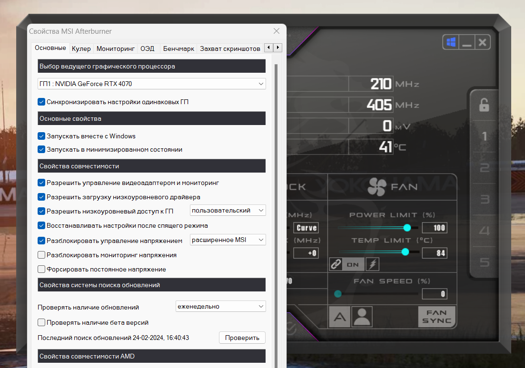Image resolution: width=525 pixels, height=368 pixels.
Task: Select profile slot 3
Action: pyautogui.click(x=485, y=199)
